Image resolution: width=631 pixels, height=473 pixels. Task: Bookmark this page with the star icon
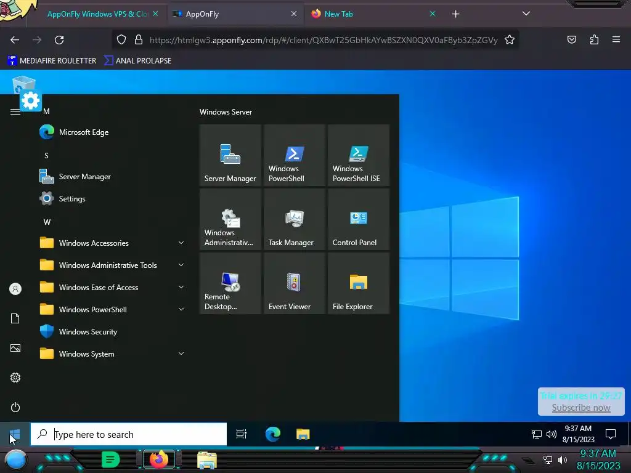[510, 40]
